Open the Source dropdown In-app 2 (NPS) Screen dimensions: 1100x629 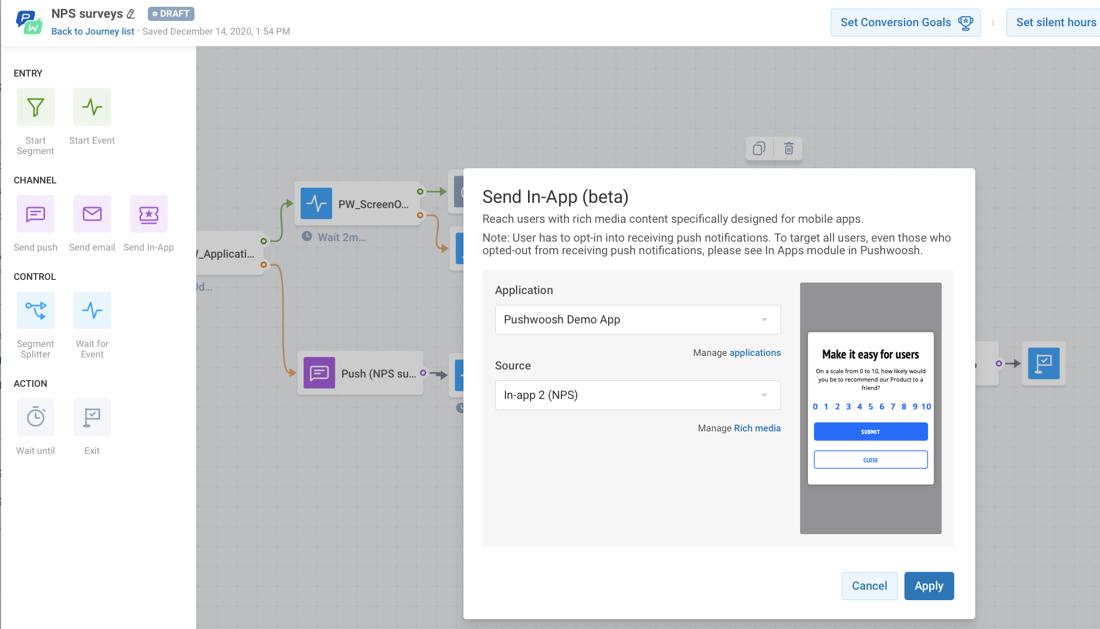pos(638,395)
